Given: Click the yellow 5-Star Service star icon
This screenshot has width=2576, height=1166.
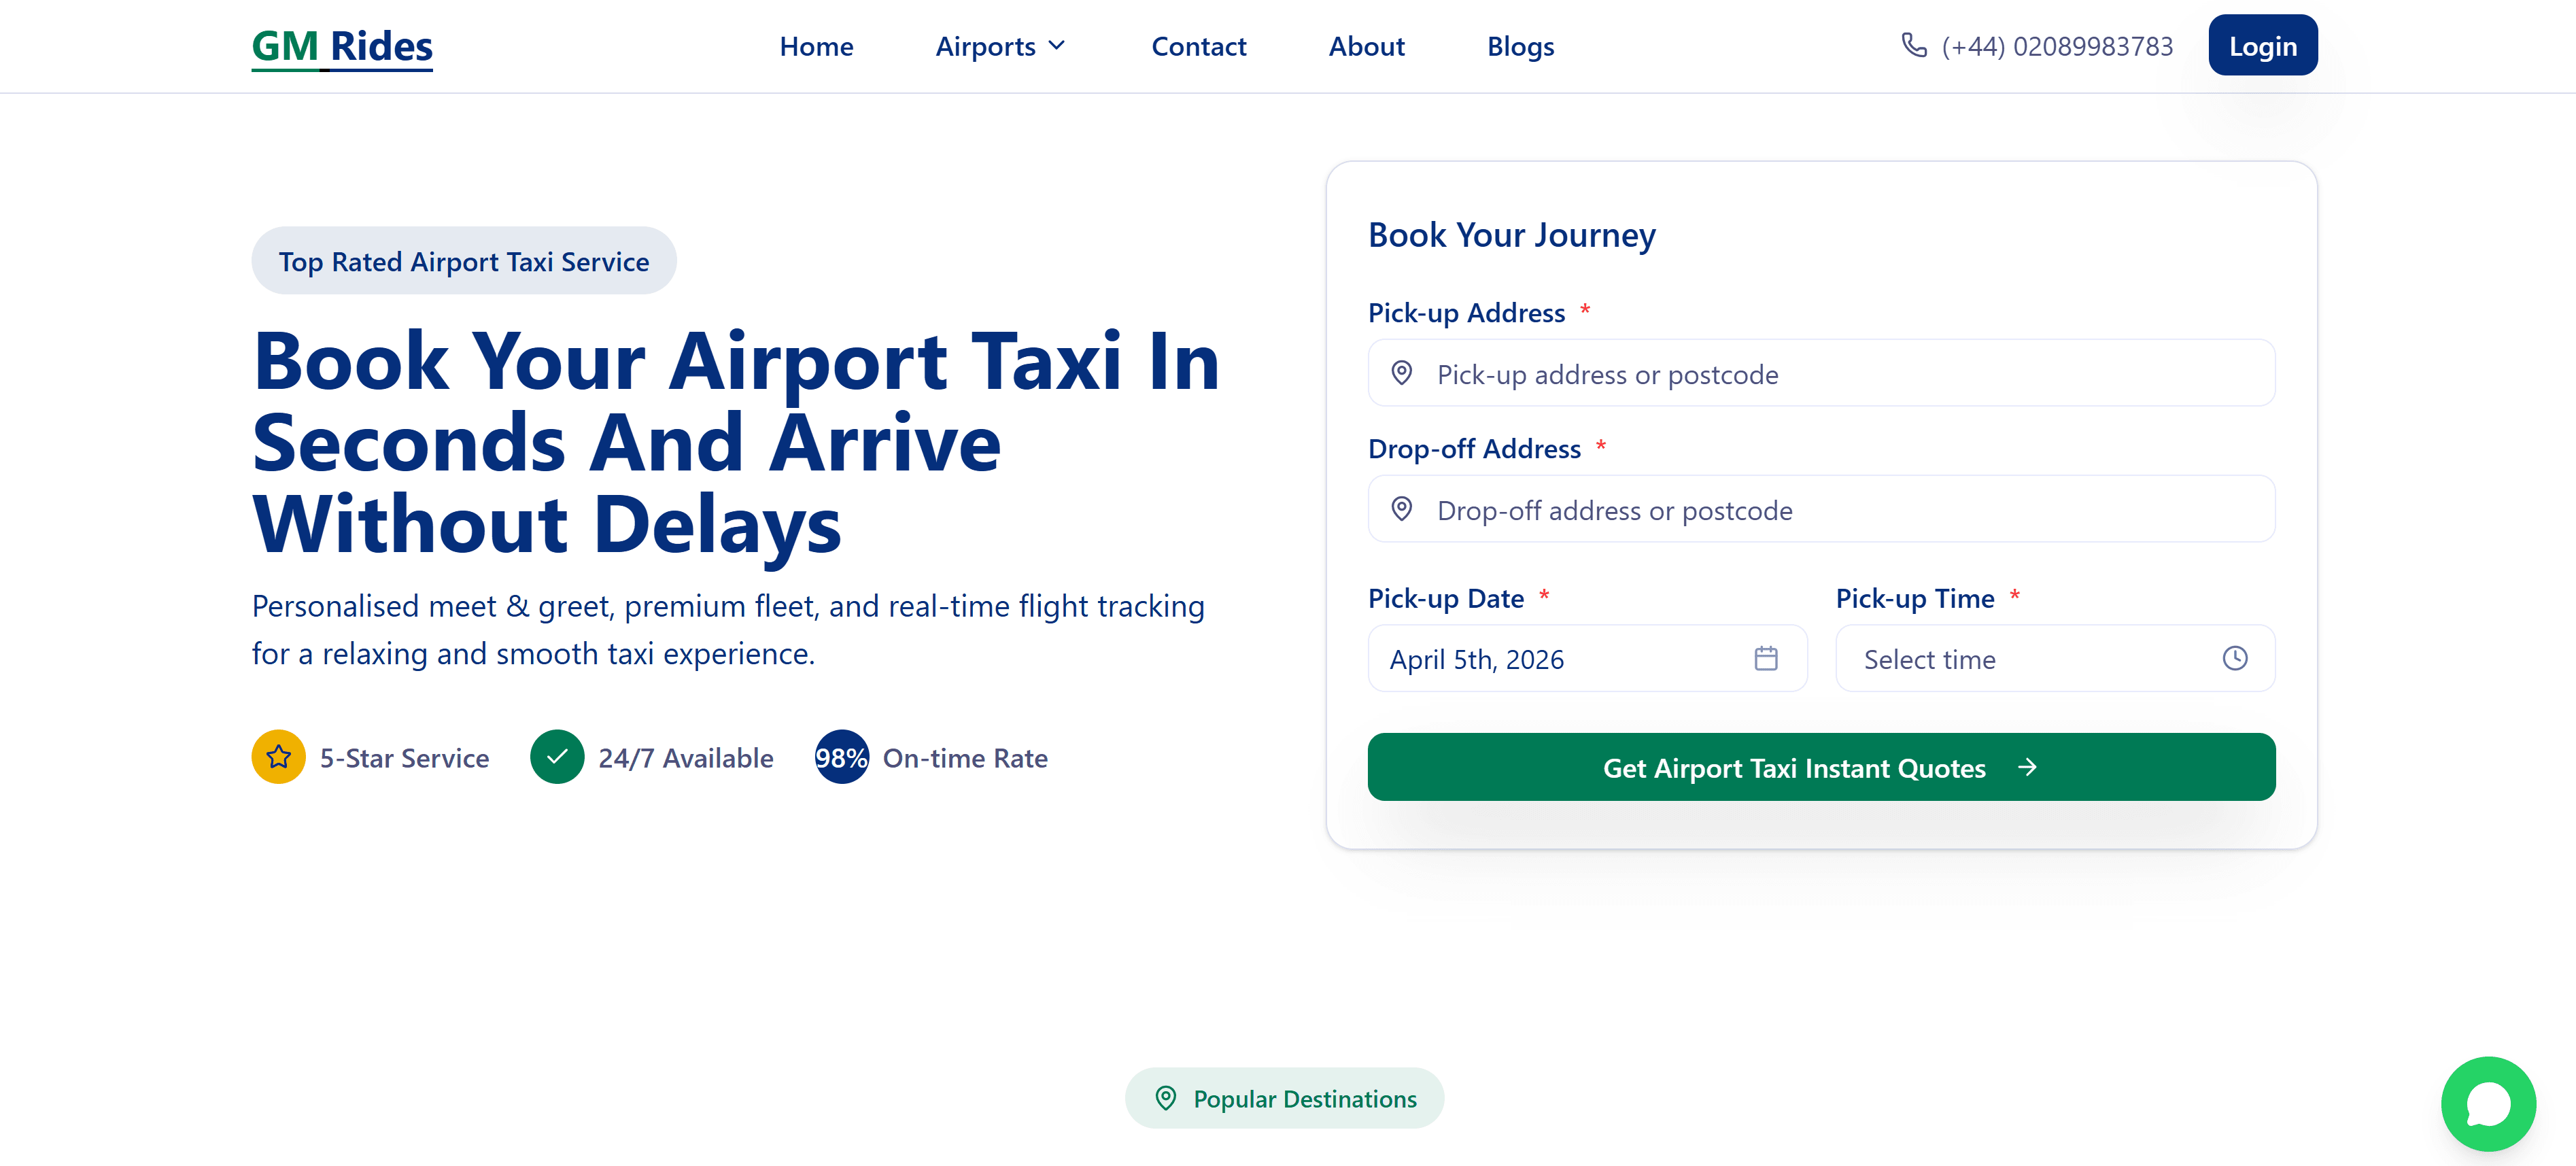Looking at the screenshot, I should (278, 757).
